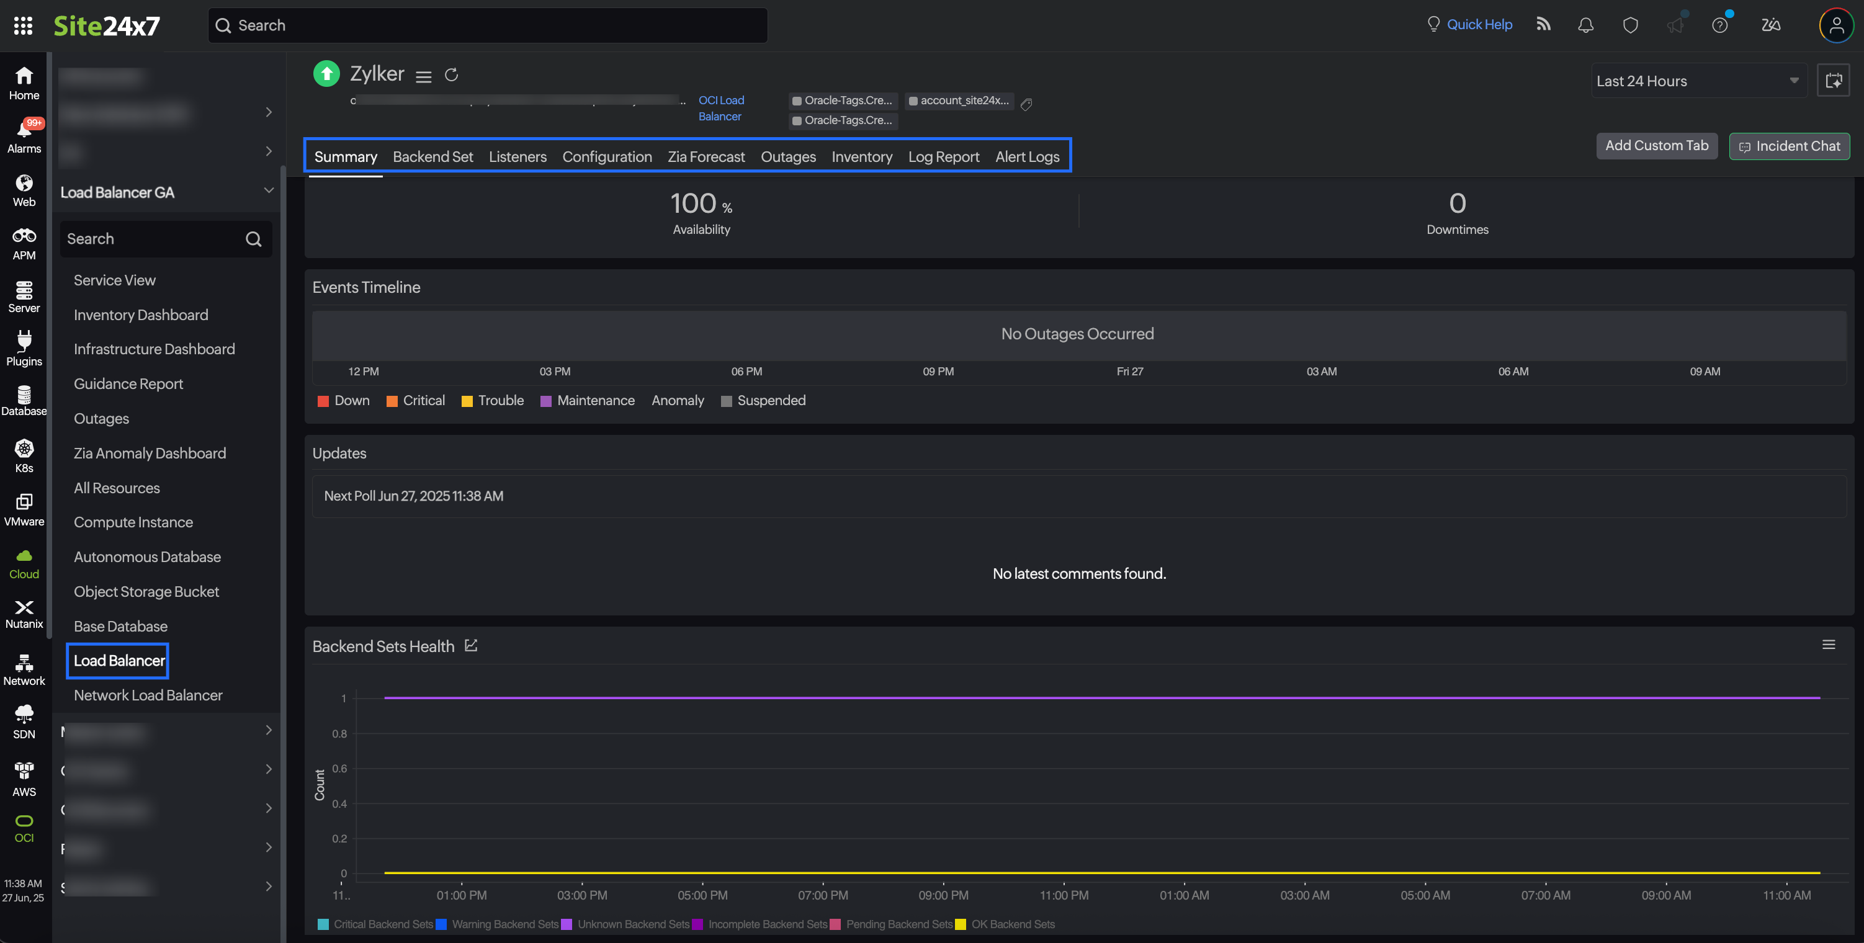The width and height of the screenshot is (1864, 943).
Task: Expand the Backend Sets Health chart
Action: [470, 645]
